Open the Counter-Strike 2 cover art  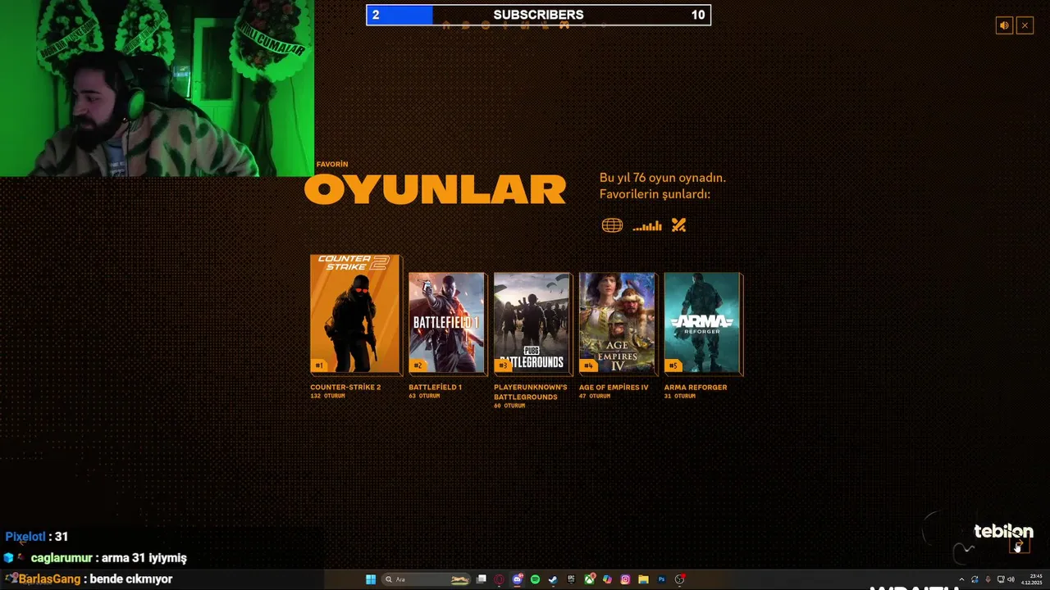pos(355,314)
